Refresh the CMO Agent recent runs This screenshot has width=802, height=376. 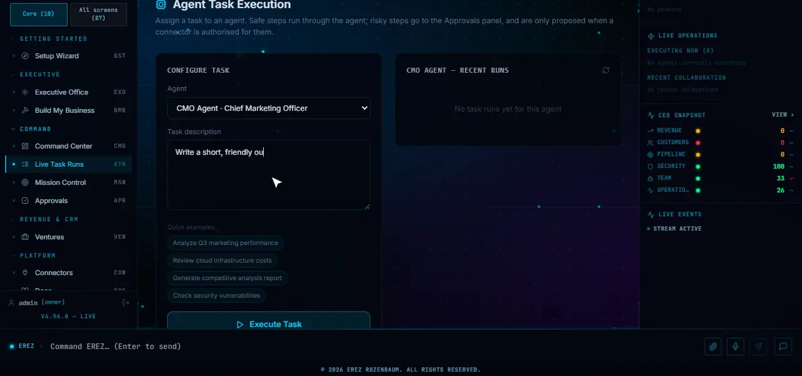click(x=606, y=70)
